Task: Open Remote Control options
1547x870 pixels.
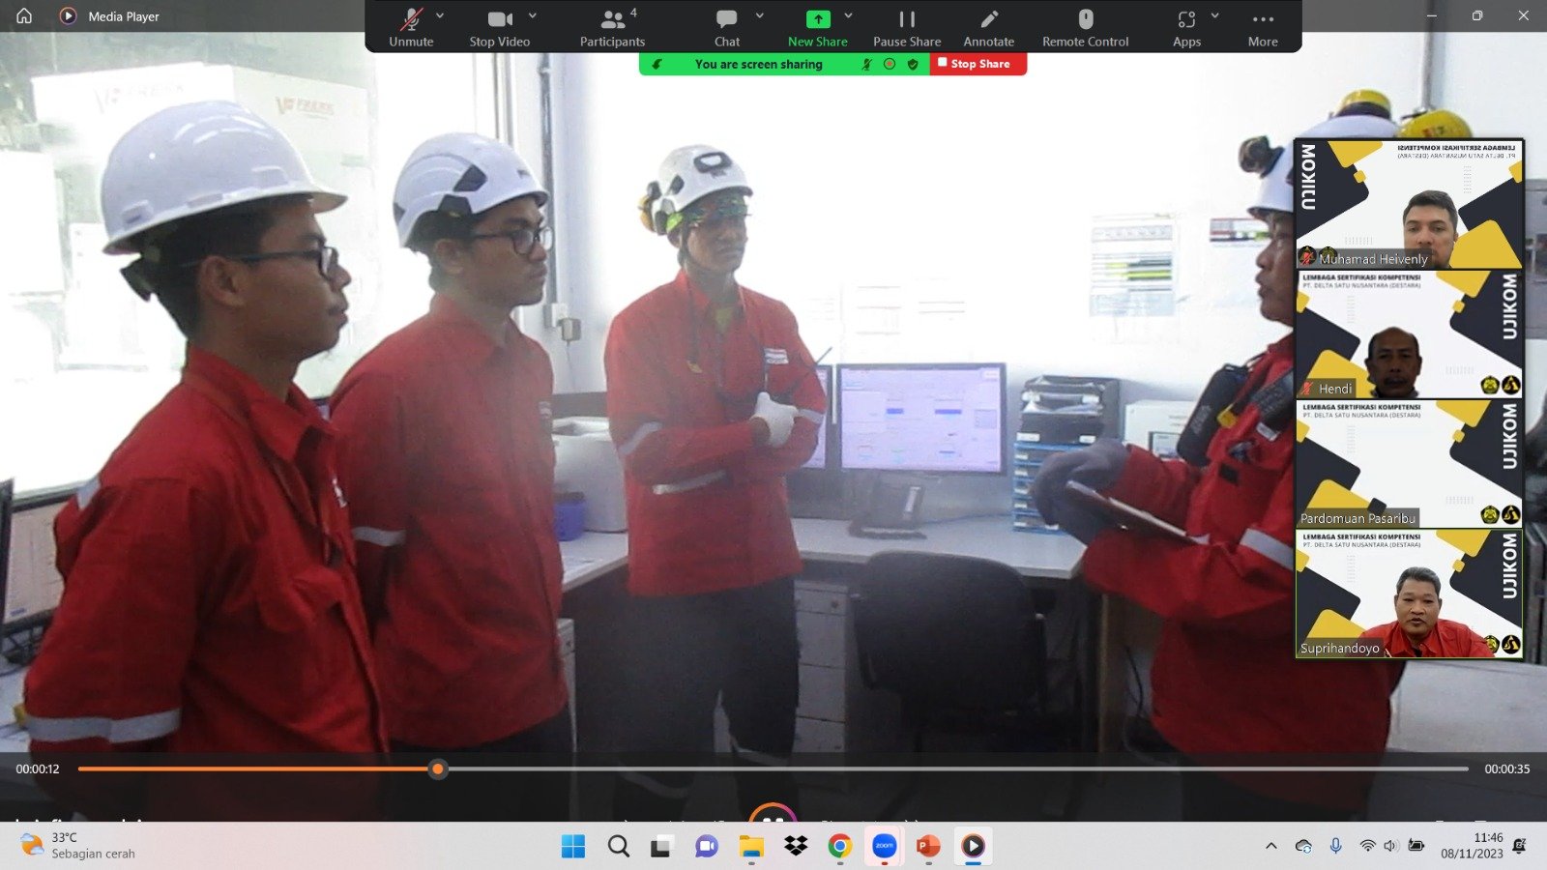Action: 1085,27
